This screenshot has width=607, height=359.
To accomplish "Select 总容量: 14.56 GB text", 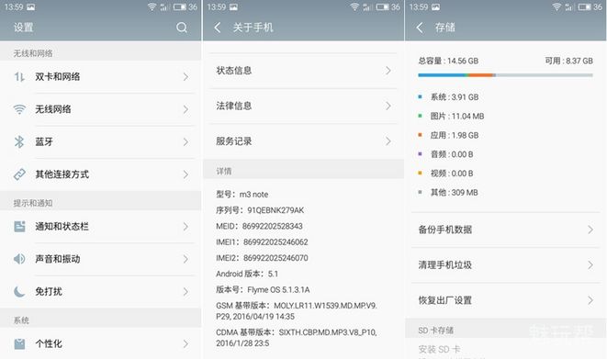I will tap(448, 61).
